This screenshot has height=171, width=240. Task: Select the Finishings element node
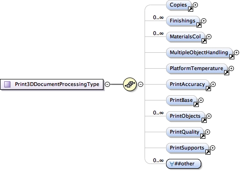183,21
